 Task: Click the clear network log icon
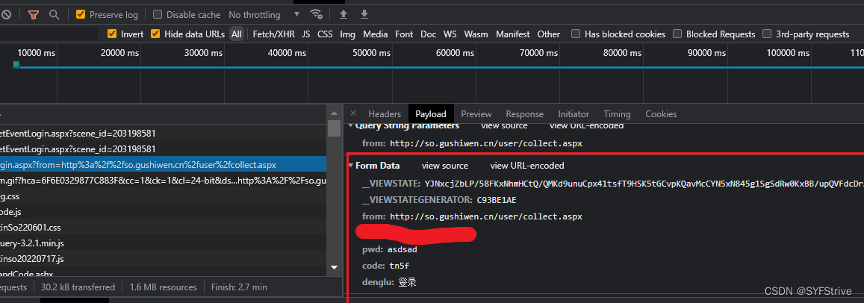point(5,15)
